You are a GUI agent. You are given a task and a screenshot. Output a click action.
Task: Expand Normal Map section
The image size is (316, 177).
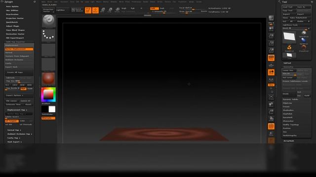14,130
